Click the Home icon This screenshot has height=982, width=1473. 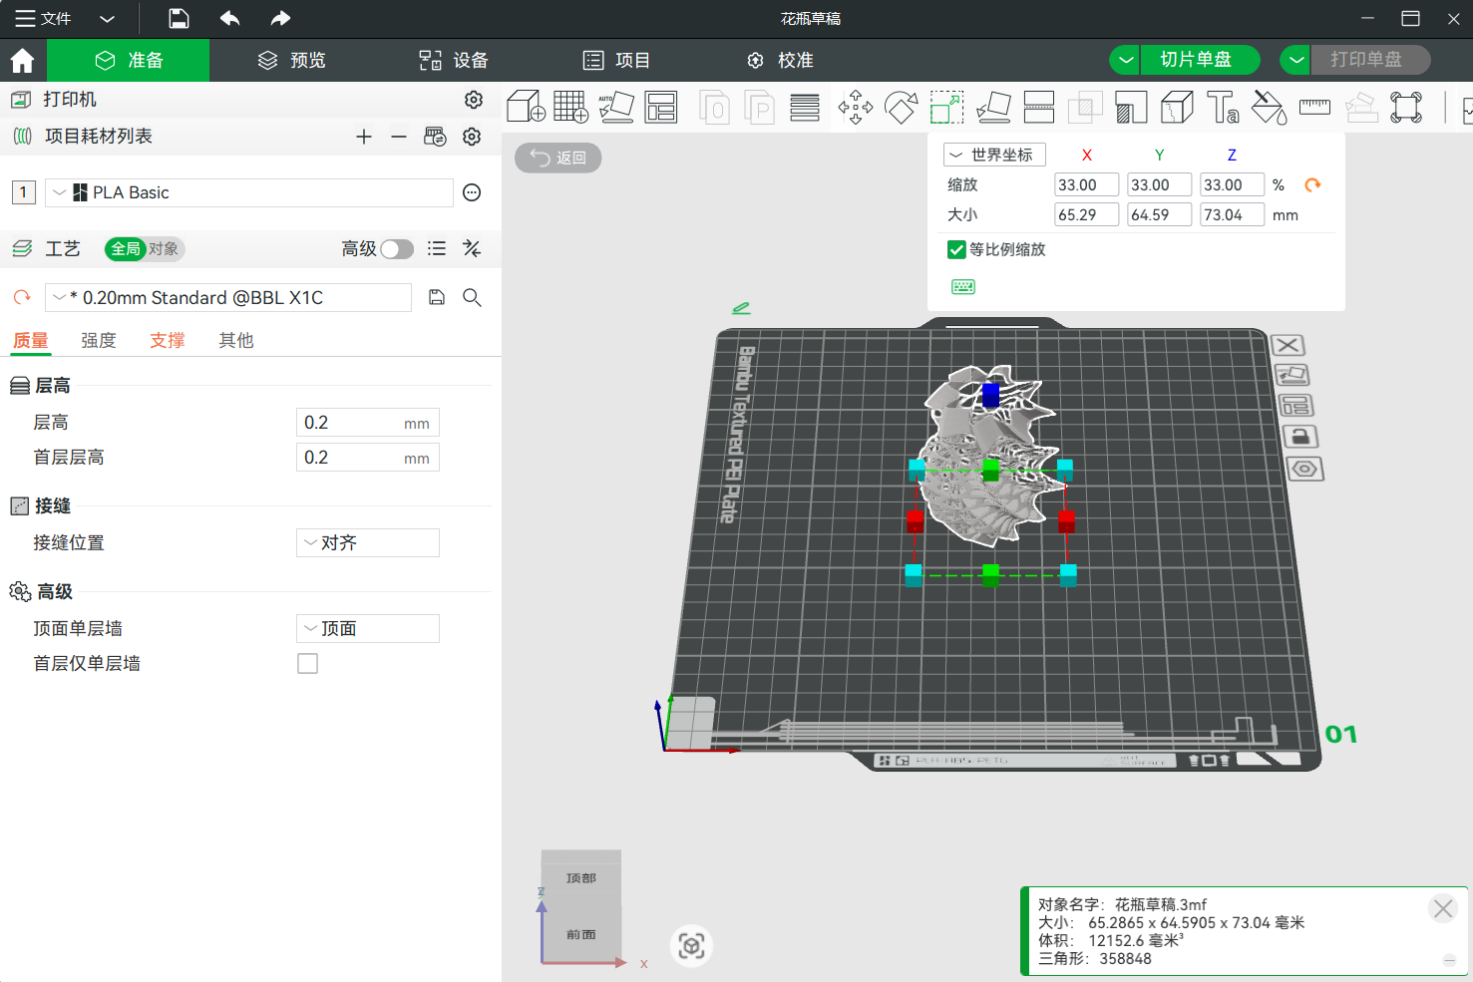(x=22, y=61)
